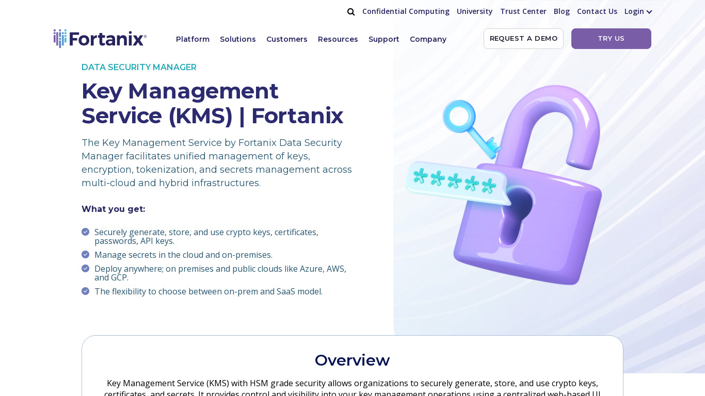Screen dimensions: 705x396
Task: Open the Customers menu
Action: tap(287, 39)
